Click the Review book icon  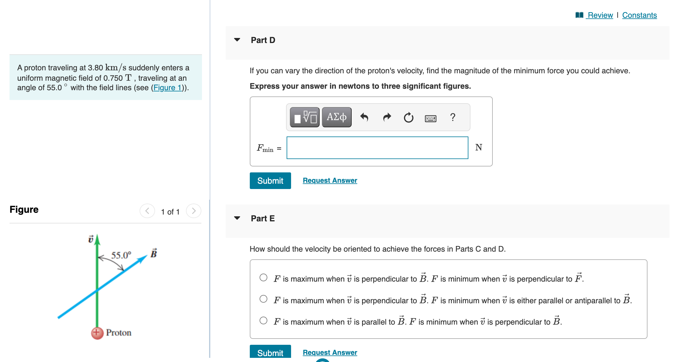pyautogui.click(x=579, y=15)
